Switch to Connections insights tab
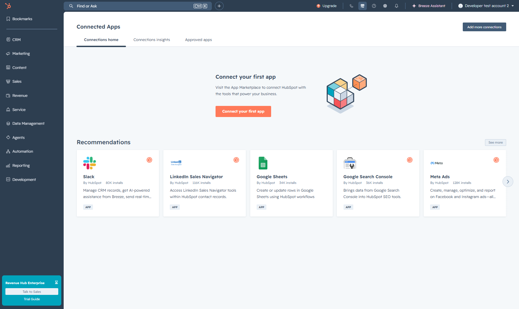Image resolution: width=519 pixels, height=309 pixels. point(152,40)
